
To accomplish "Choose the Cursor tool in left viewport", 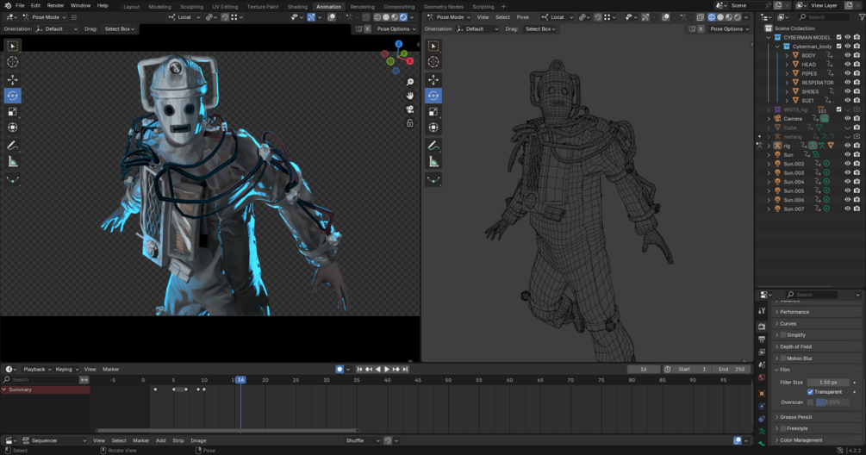I will click(x=13, y=62).
